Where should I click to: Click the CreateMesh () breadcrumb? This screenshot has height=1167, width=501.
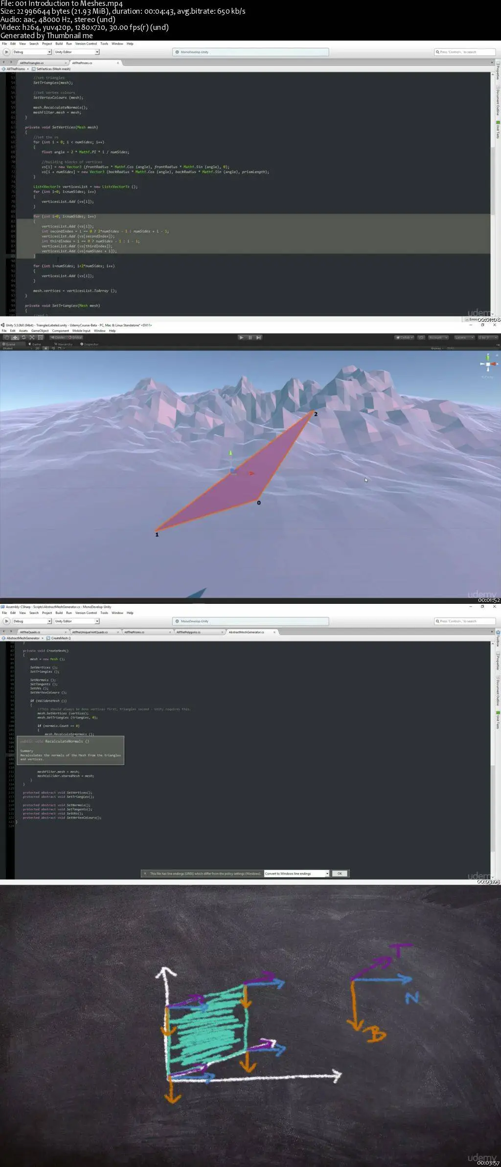pos(59,638)
